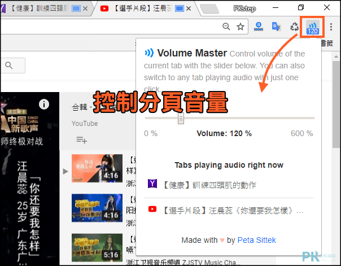Viewport: 341px width, 266px height.
Task: Click the Google Translate extension icon
Action: coord(276,27)
